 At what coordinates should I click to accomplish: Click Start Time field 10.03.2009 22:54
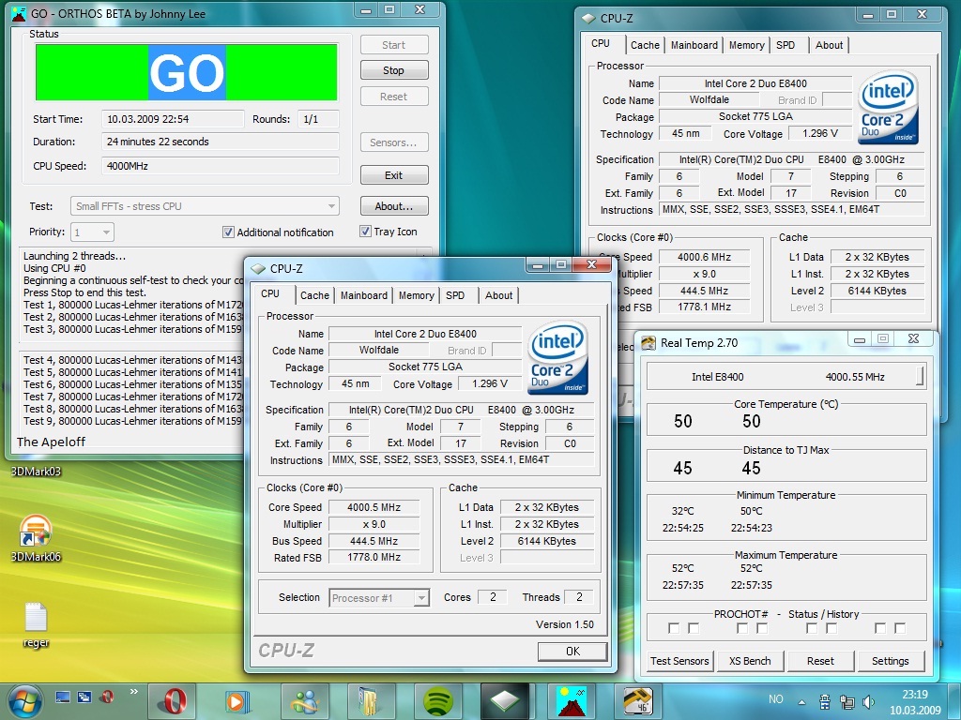[173, 119]
